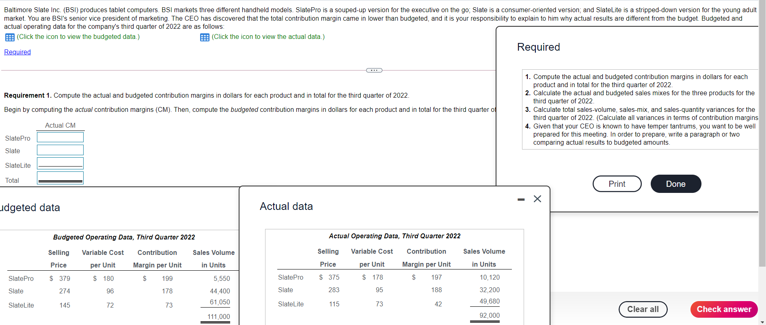This screenshot has width=766, height=325.
Task: Click Done in the Required dialog
Action: 676,184
